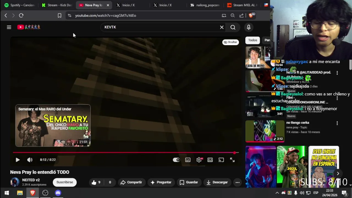Open options for 'no ttengo cerka' video

coord(337,123)
